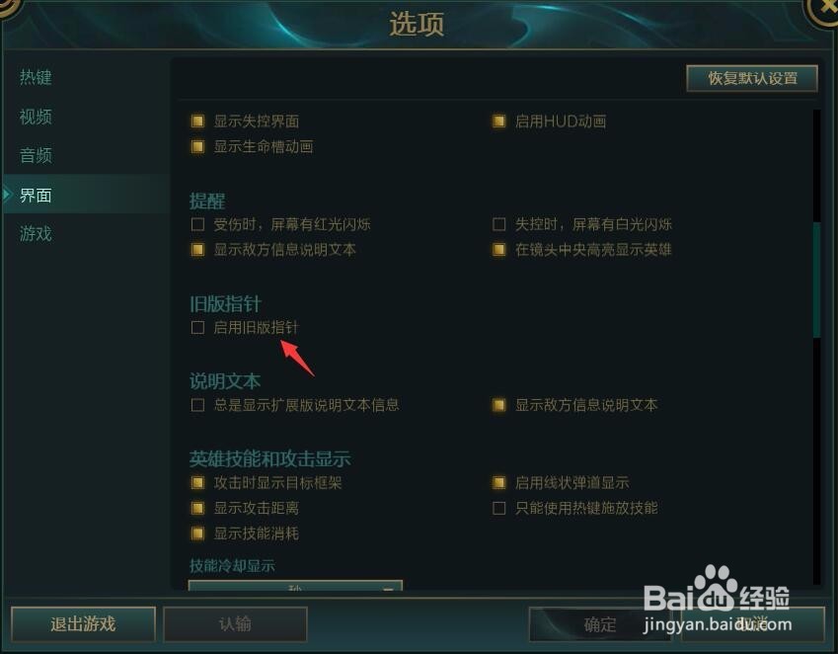This screenshot has height=654, width=838.
Task: Disable 启用HUD动画 checkbox
Action: 498,122
